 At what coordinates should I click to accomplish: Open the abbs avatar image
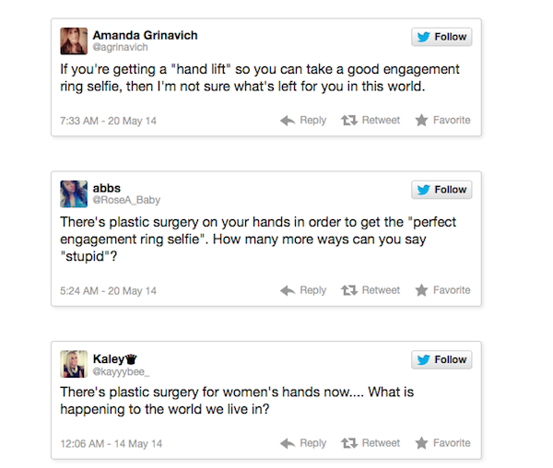74,193
